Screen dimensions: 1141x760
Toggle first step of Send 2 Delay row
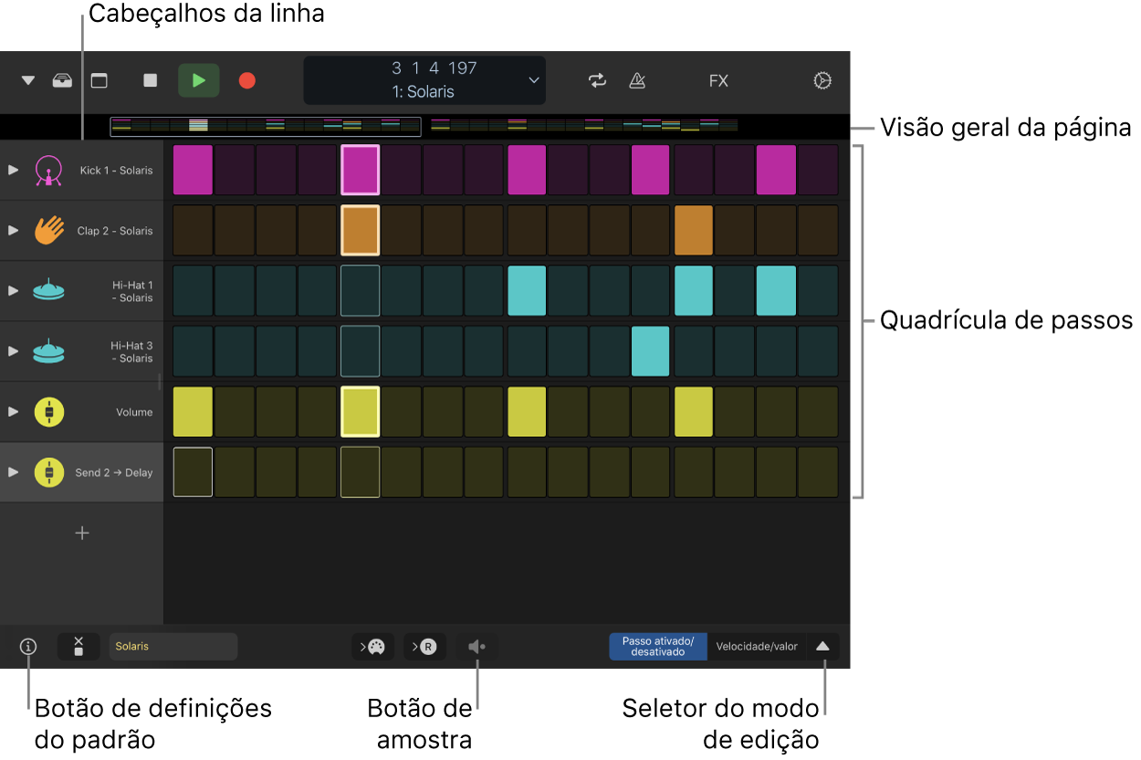coord(193,472)
